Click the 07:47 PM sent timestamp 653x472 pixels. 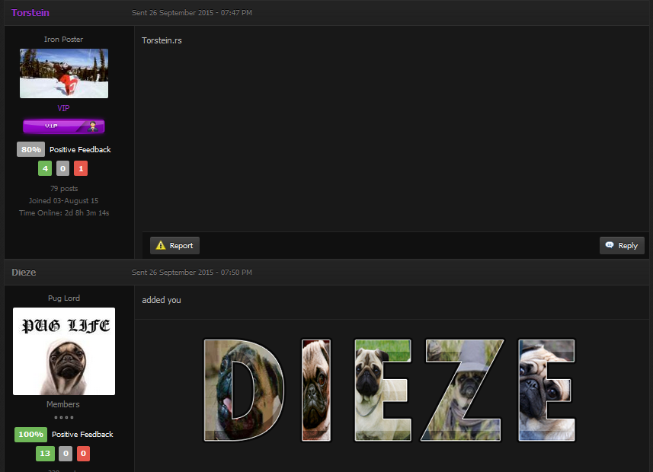[x=192, y=13]
